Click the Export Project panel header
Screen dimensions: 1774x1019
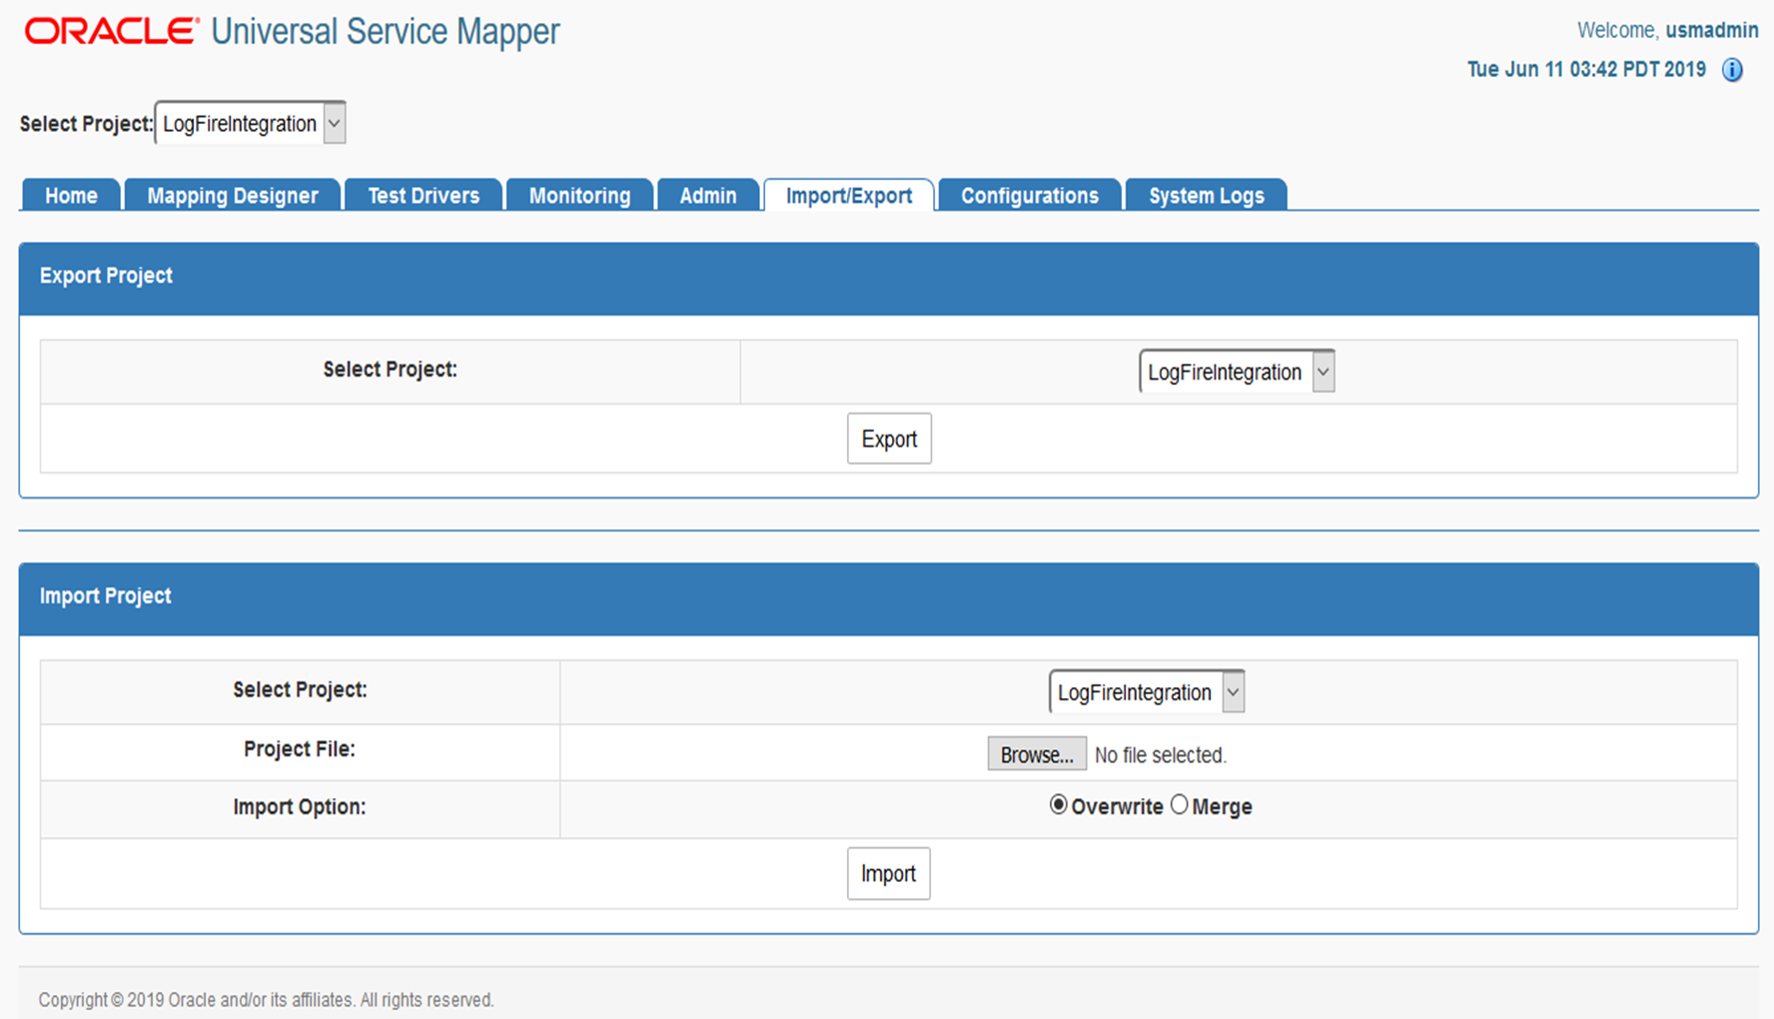click(889, 279)
